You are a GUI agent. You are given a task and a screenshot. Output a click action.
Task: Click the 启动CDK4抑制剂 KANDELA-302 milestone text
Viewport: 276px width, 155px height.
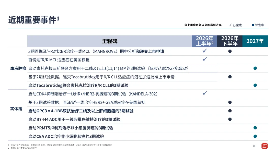(x=93, y=94)
